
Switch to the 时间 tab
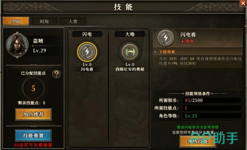point(44,21)
